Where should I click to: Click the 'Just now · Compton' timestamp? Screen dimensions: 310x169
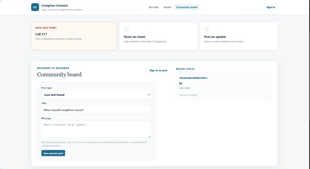[x=188, y=95]
